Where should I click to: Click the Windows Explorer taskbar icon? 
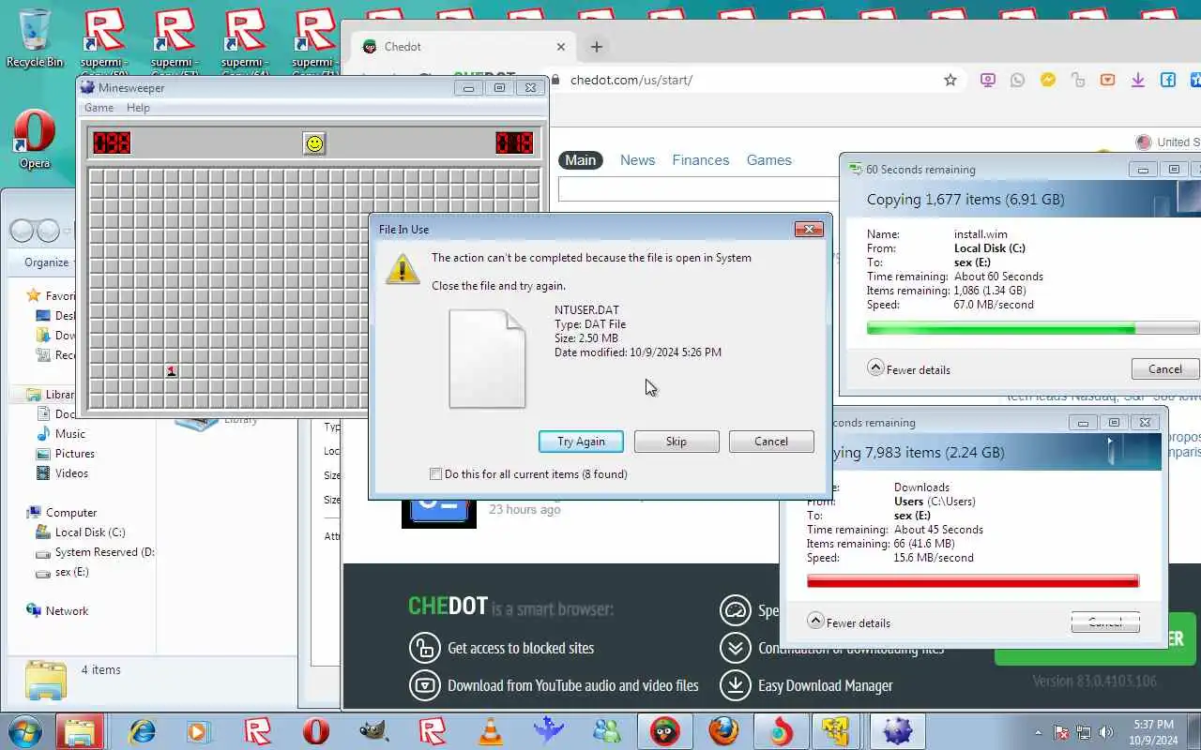[x=80, y=731]
